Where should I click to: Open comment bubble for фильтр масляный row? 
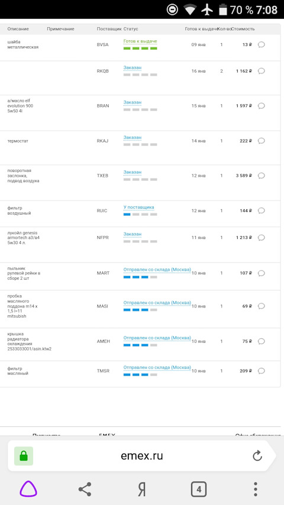tap(262, 371)
